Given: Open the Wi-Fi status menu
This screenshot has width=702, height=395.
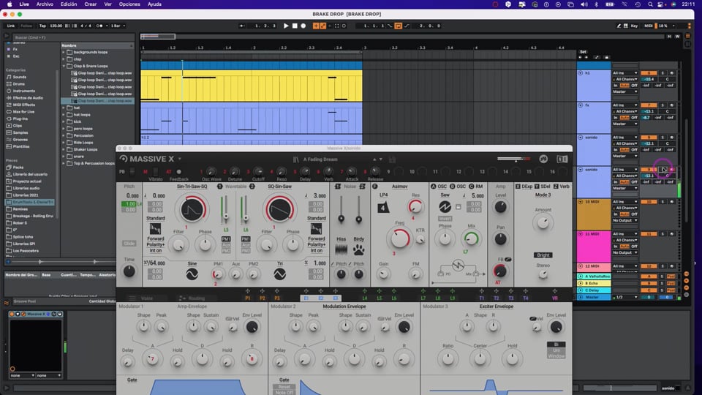Looking at the screenshot, I should 624,4.
